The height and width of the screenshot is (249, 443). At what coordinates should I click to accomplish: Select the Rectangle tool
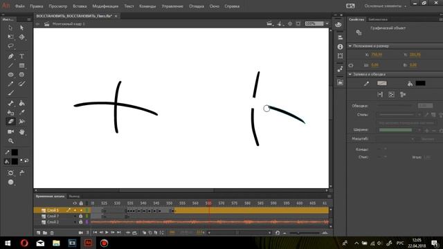(21, 66)
